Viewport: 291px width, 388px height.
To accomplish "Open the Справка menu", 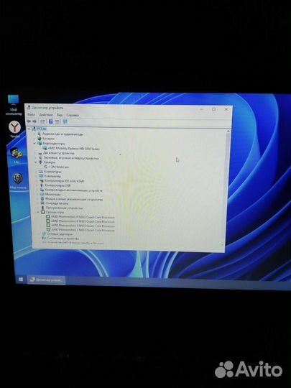I will point(73,115).
